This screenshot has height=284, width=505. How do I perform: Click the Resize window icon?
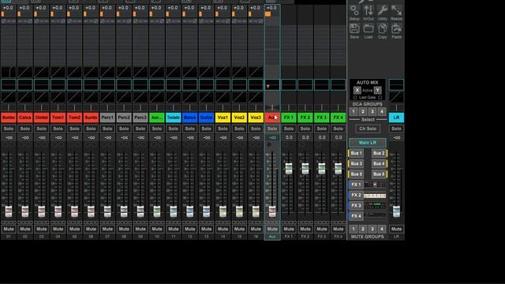396,13
